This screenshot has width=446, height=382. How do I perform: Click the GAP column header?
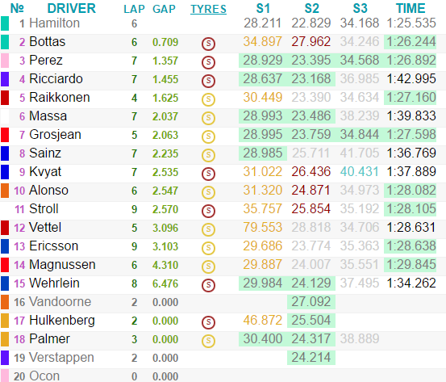(164, 9)
